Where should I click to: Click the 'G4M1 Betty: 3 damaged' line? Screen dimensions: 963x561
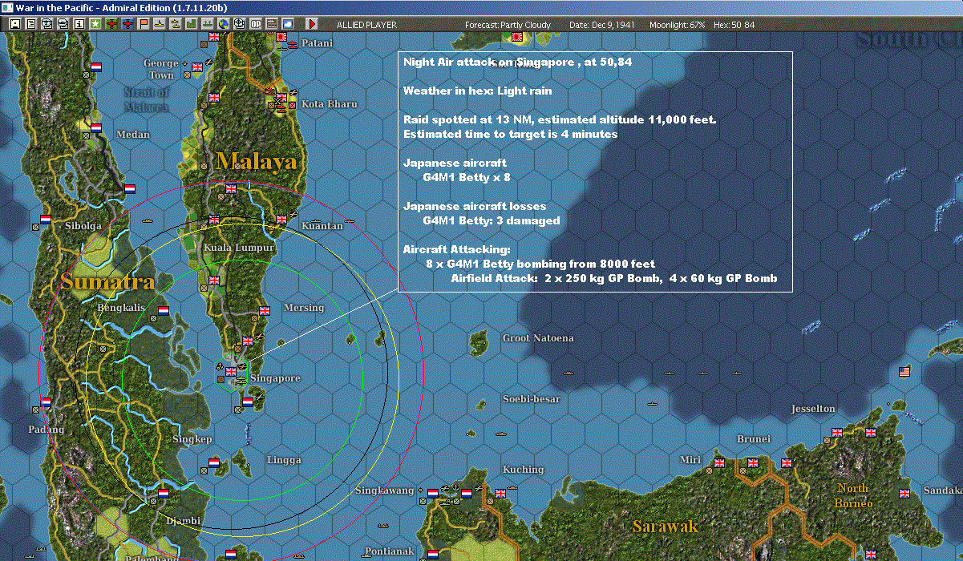491,221
